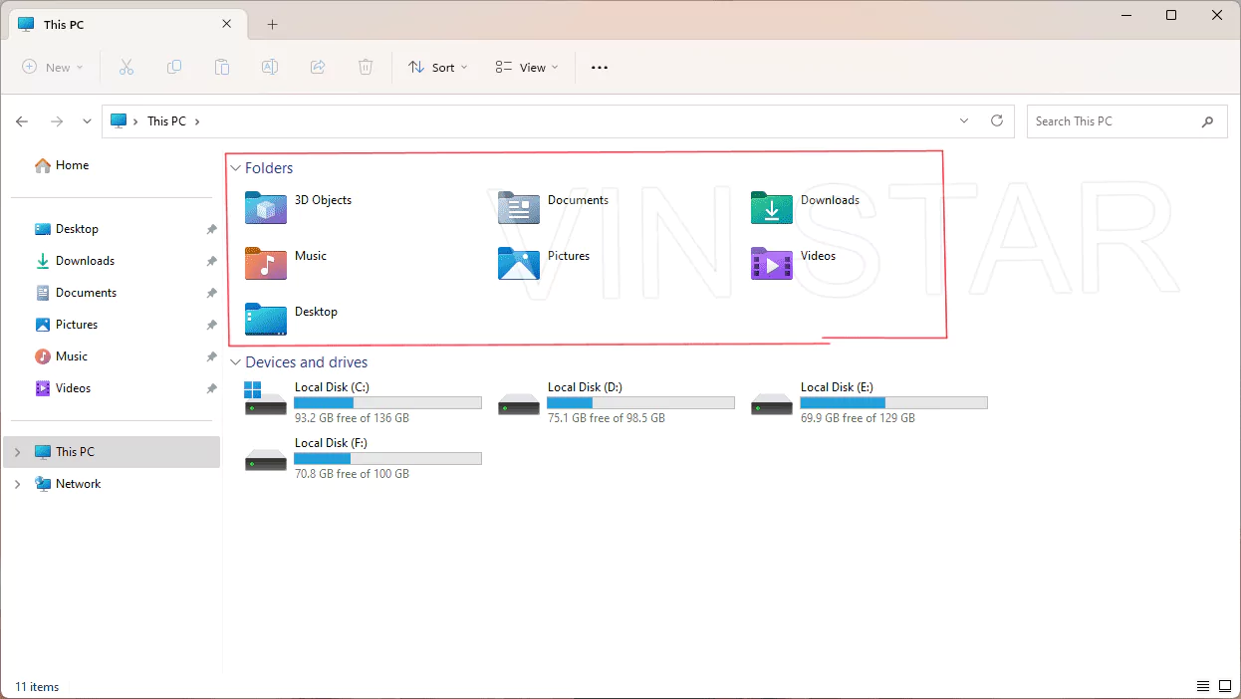Click the Delete trash can icon
This screenshot has width=1241, height=699.
(x=366, y=67)
